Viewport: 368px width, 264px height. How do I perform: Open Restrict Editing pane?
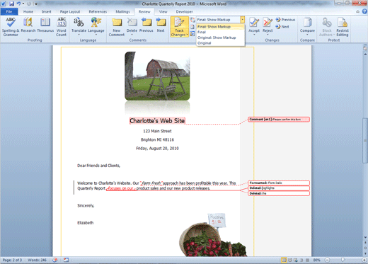[343, 27]
